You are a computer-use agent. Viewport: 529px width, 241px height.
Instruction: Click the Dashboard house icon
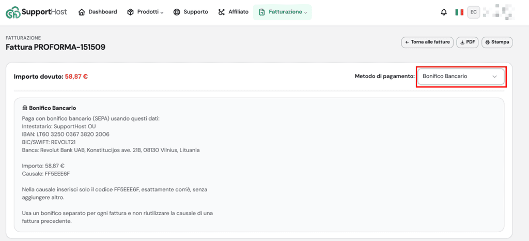click(82, 12)
